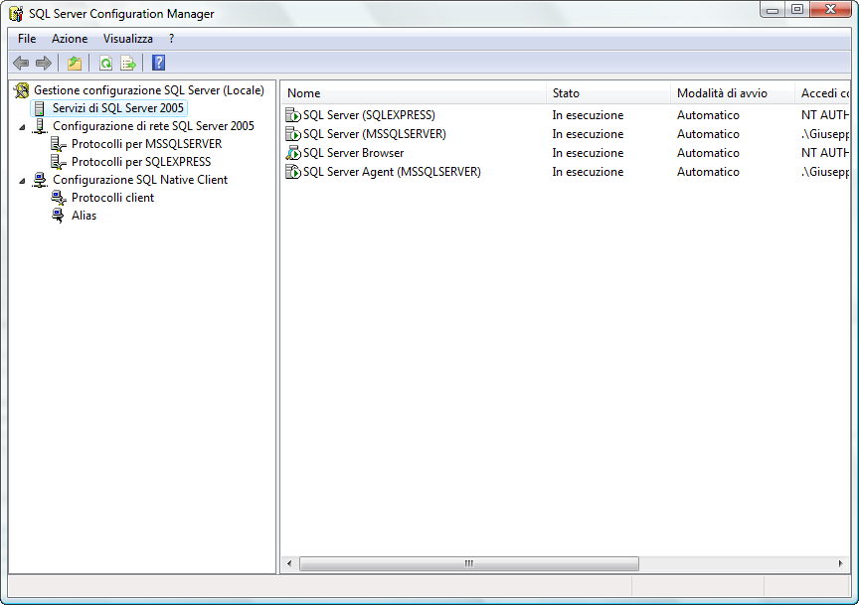
Task: Click the SQL Server Configuration Manager title icon
Action: click(17, 14)
